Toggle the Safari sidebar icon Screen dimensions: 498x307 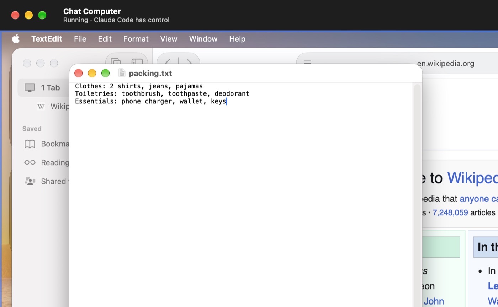(x=137, y=61)
